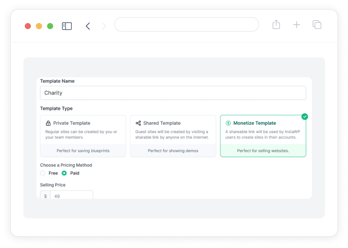Toggle the browser sidebar icon

(67, 26)
